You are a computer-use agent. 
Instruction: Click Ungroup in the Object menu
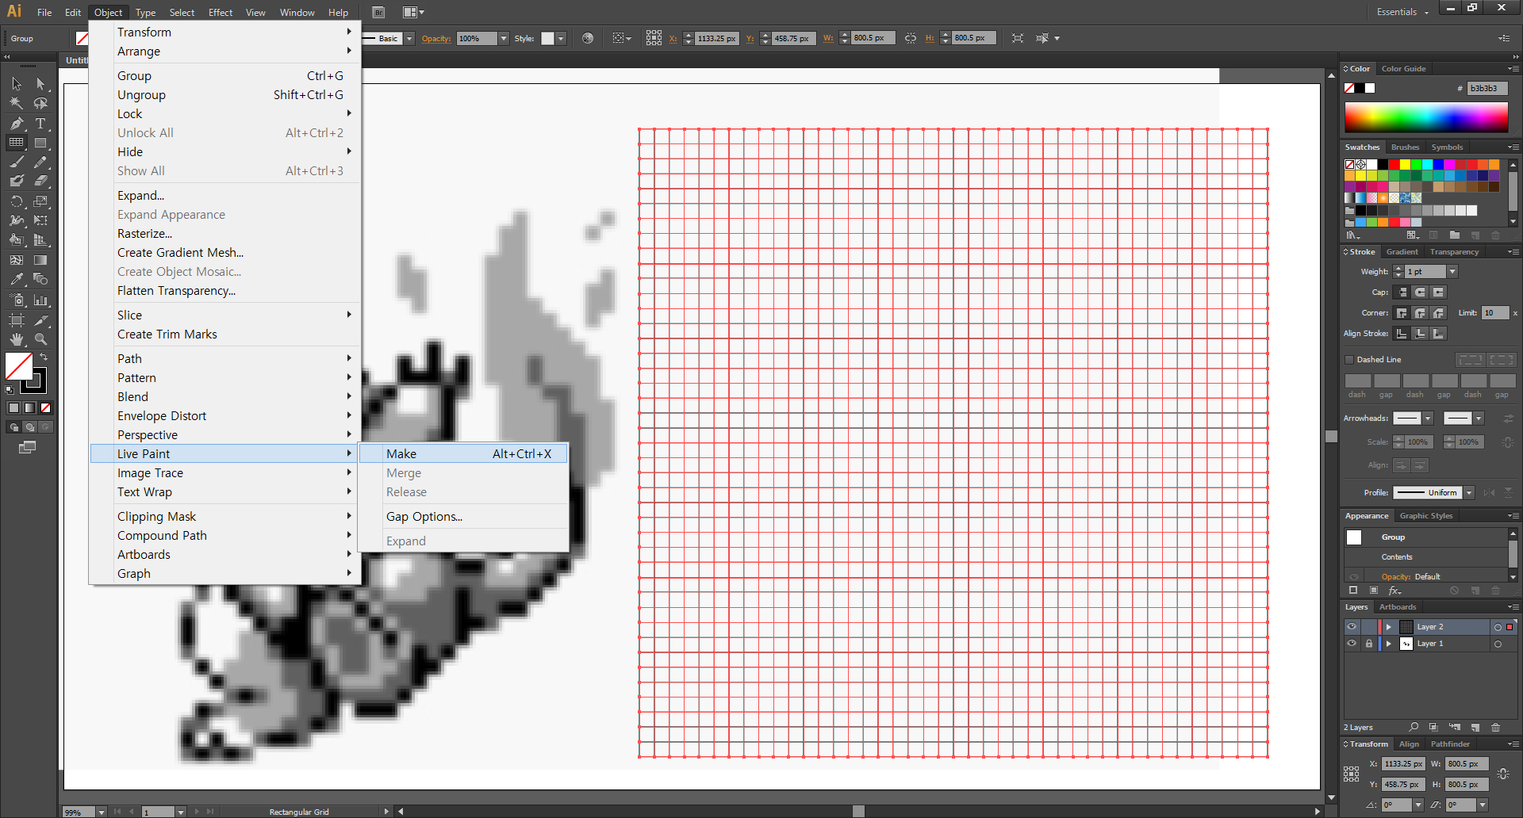pos(226,94)
